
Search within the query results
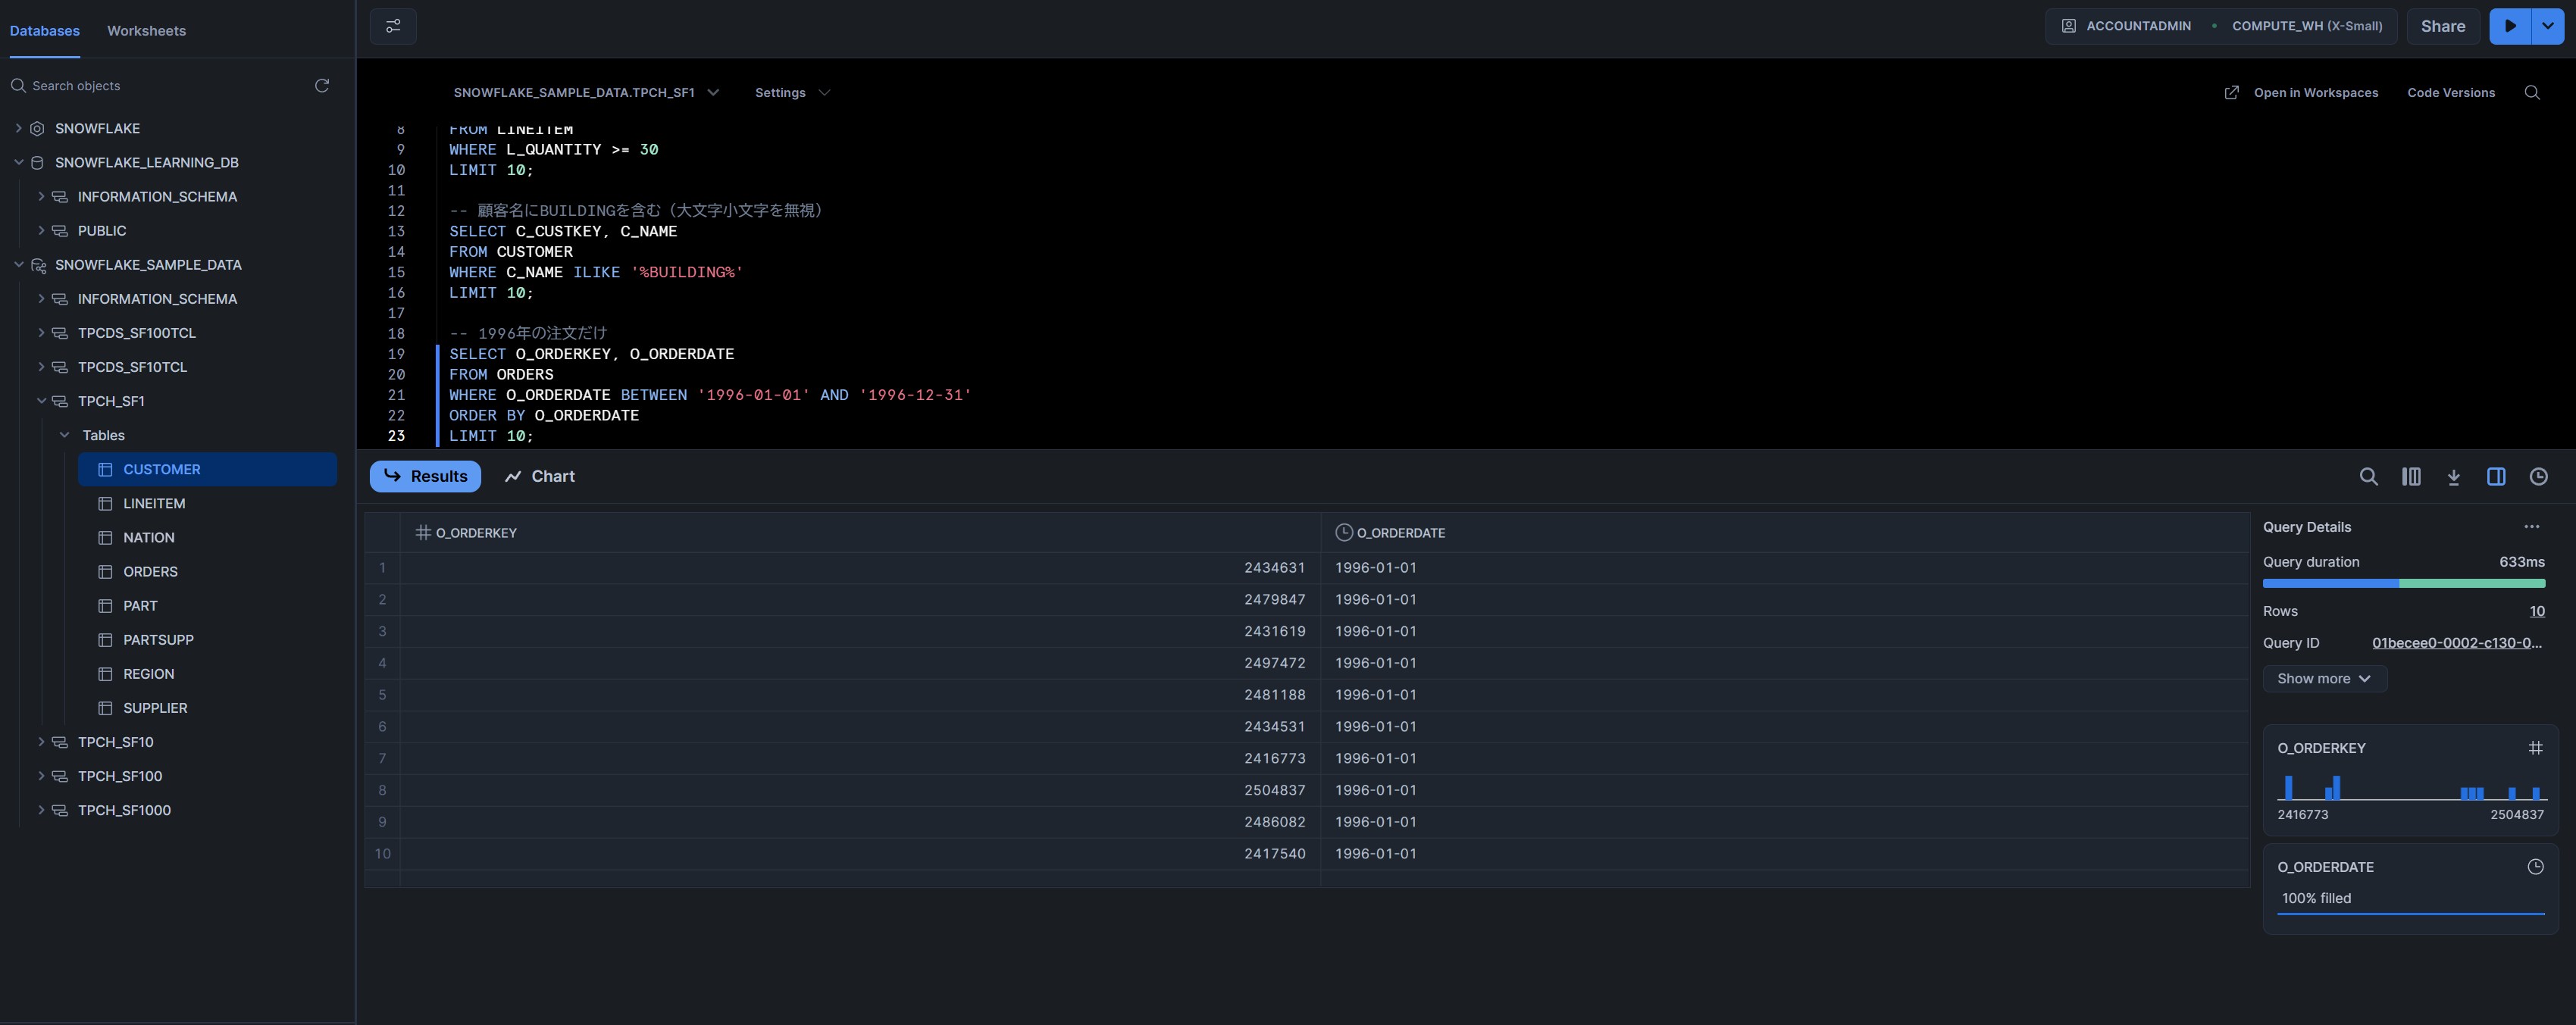[x=2368, y=477]
